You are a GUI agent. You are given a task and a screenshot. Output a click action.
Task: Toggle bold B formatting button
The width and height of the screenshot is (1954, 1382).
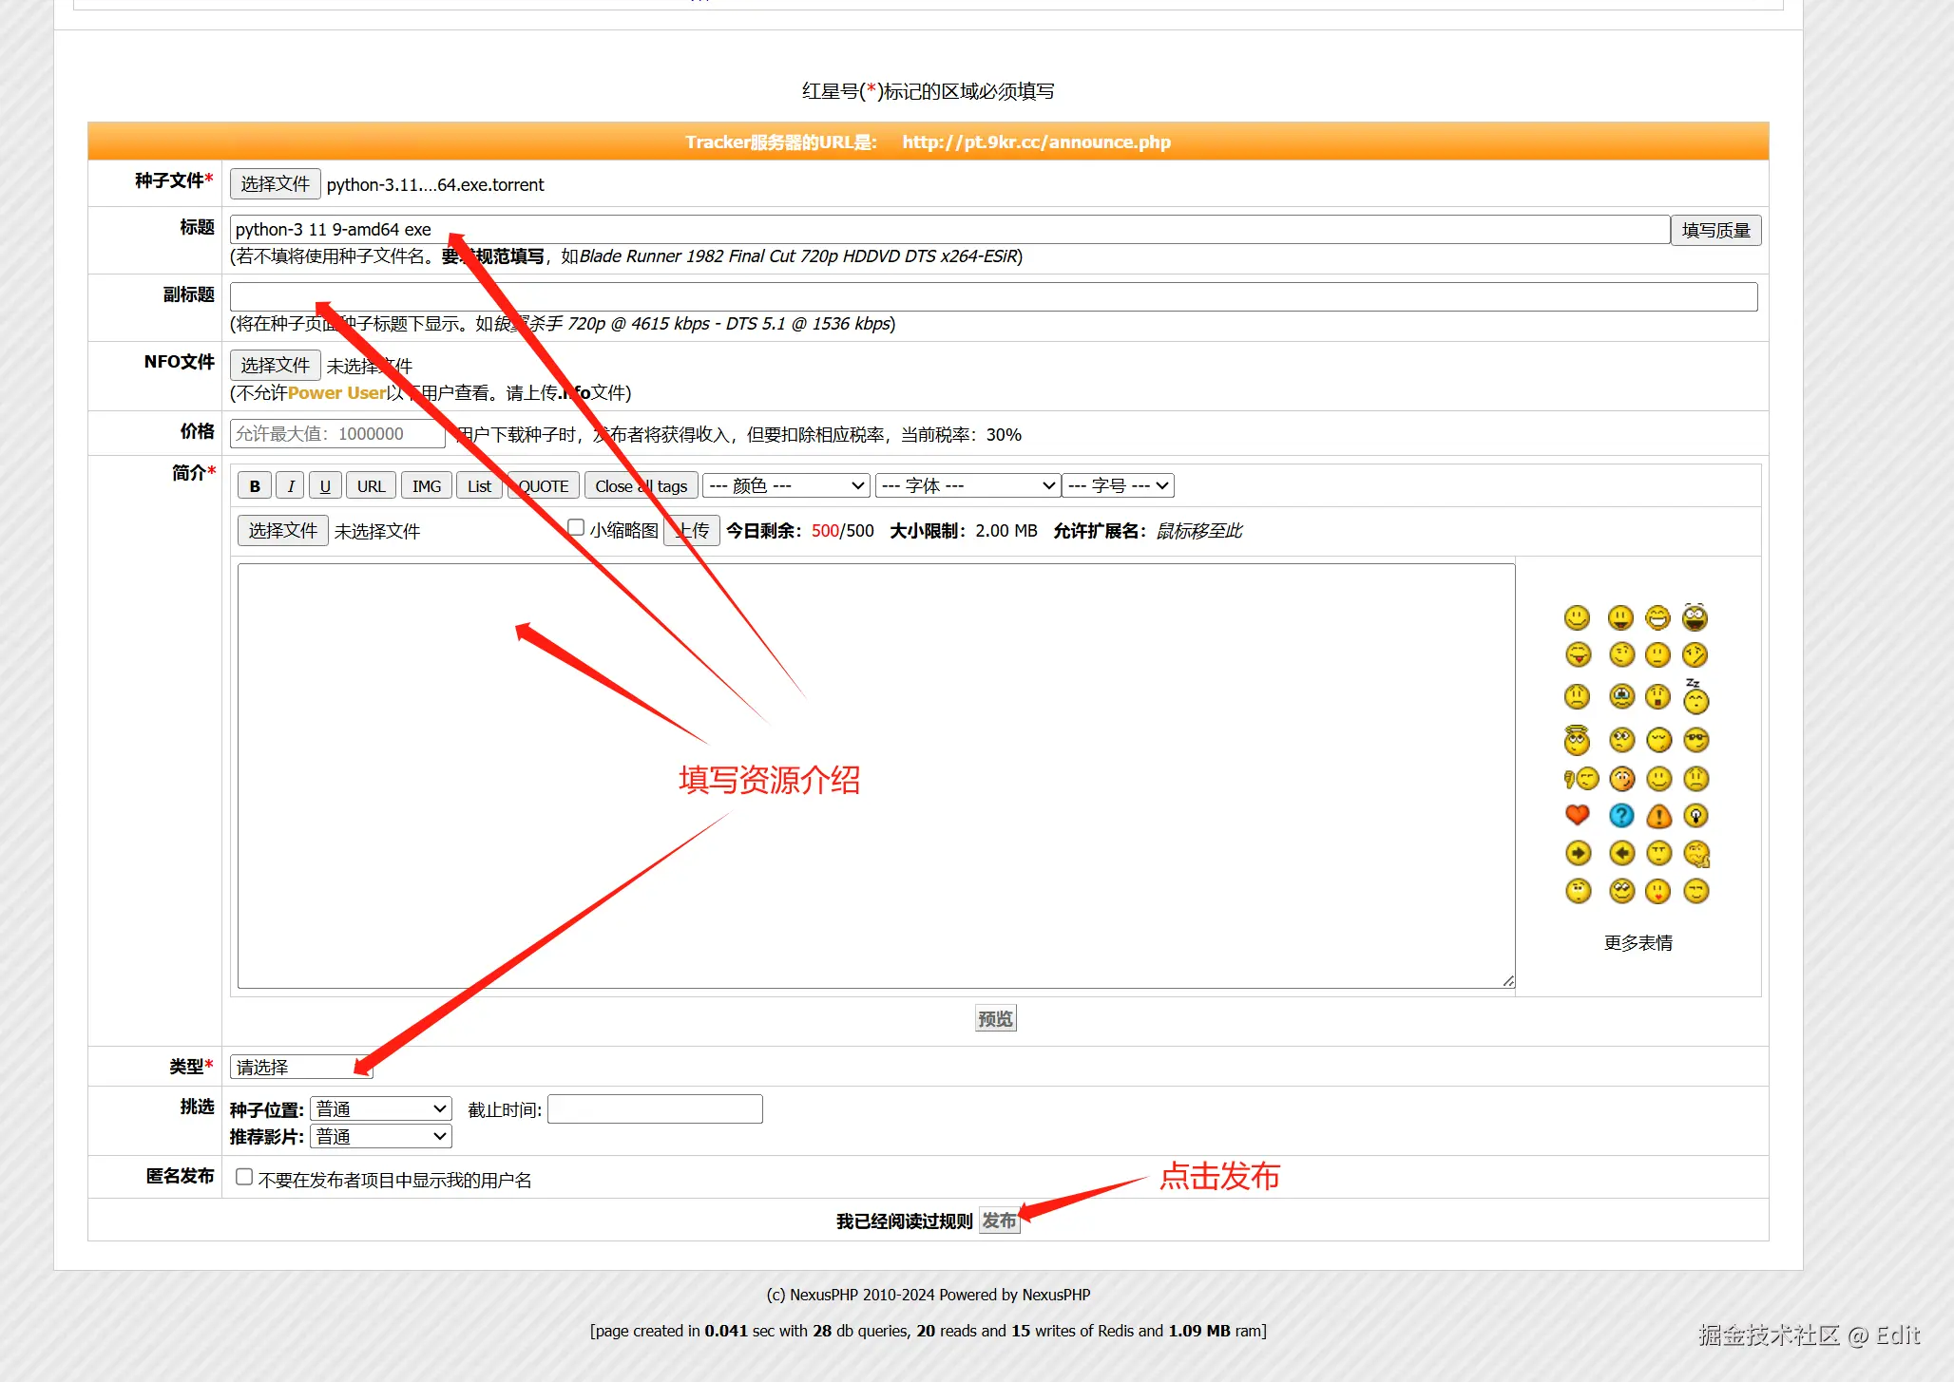pyautogui.click(x=255, y=485)
